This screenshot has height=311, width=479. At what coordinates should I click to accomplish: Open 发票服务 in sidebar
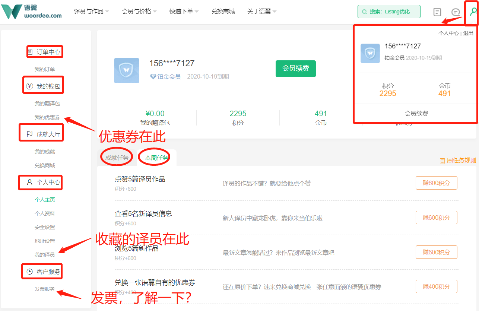pos(45,289)
